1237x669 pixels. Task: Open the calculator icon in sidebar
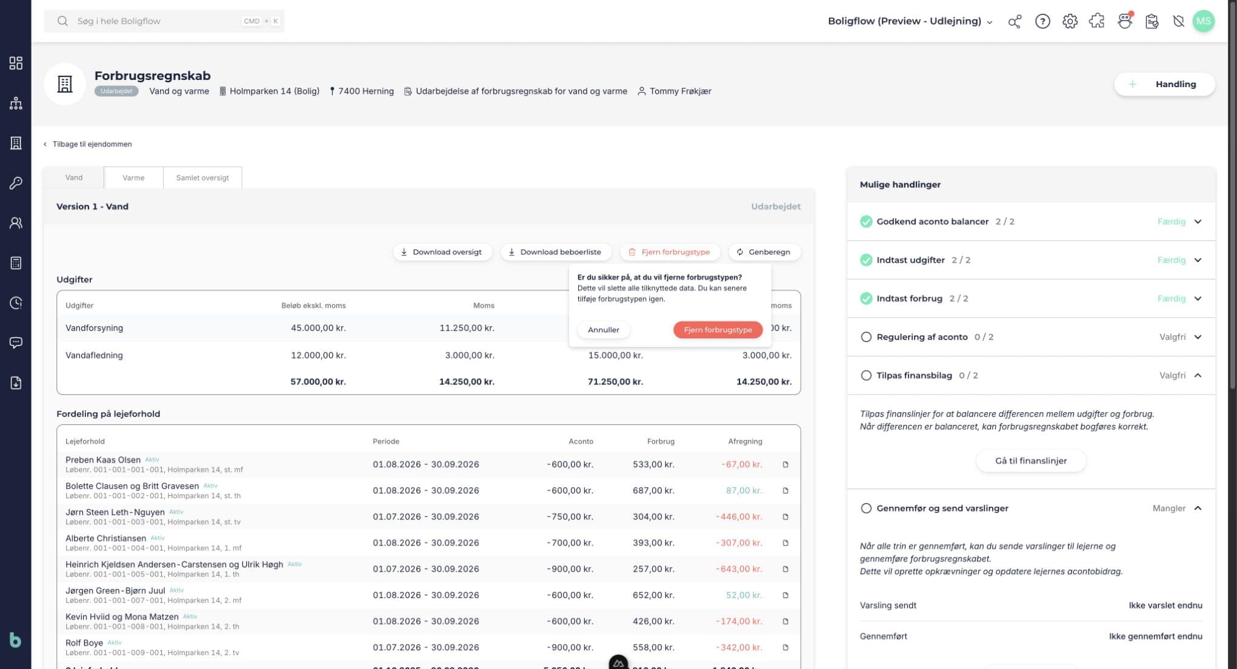(x=16, y=263)
